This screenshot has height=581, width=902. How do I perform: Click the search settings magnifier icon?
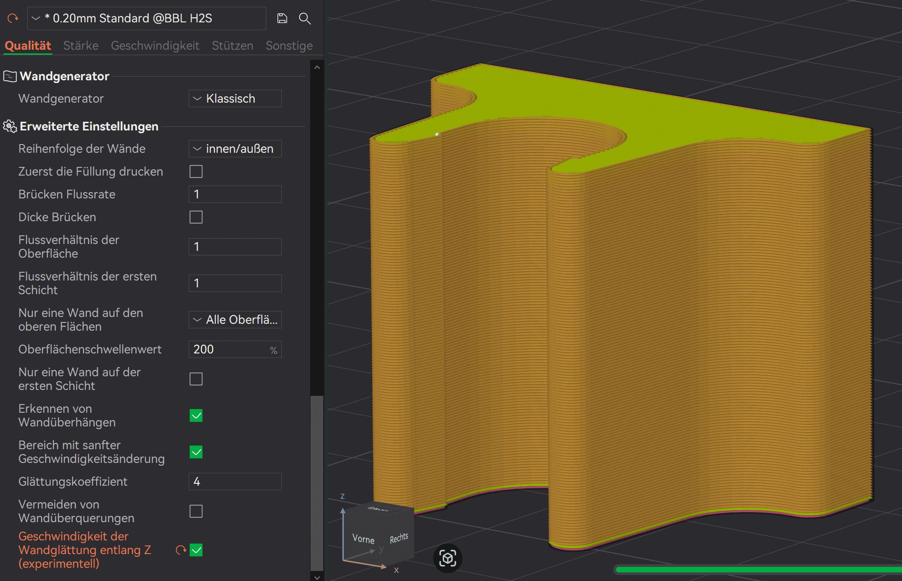(x=305, y=18)
